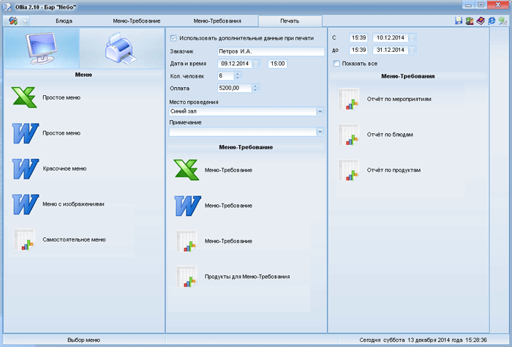Switch to the Меню-Требование tab
This screenshot has width=512, height=347.
click(137, 21)
